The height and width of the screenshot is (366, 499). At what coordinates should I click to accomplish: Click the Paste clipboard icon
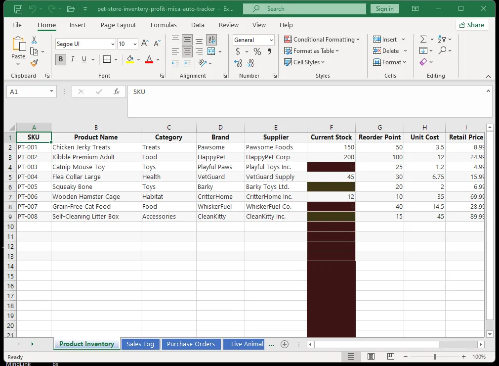[x=18, y=44]
